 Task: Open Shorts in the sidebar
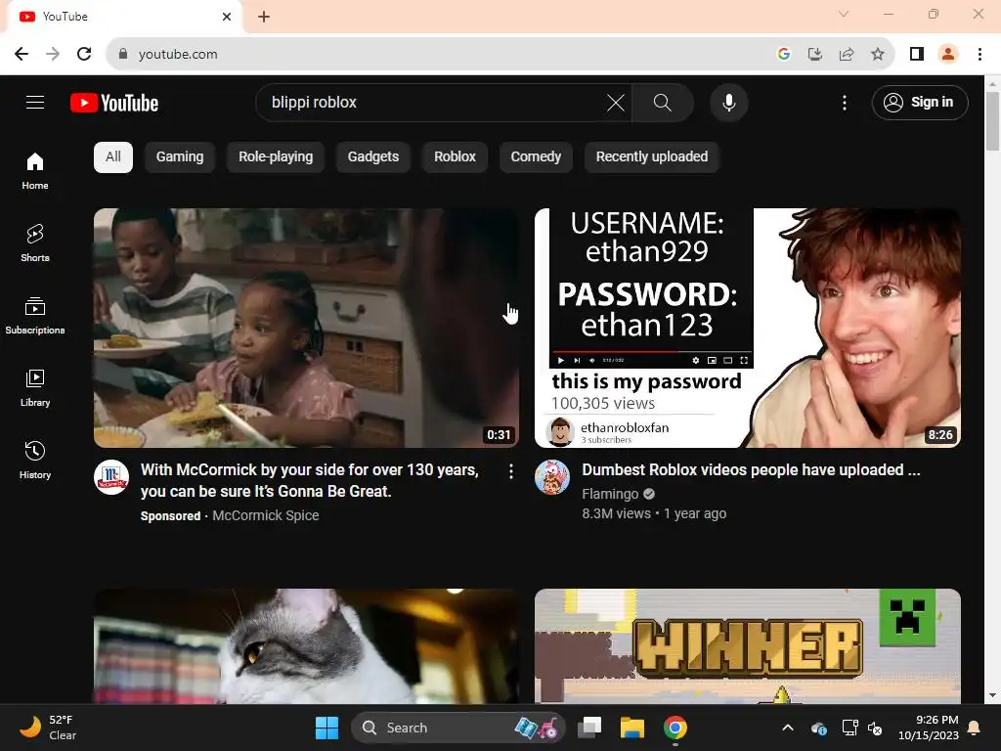coord(35,243)
